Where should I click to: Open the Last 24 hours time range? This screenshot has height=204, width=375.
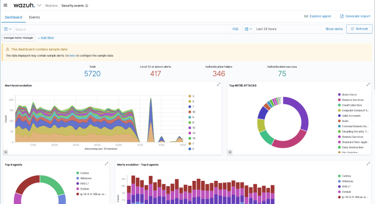(x=266, y=29)
